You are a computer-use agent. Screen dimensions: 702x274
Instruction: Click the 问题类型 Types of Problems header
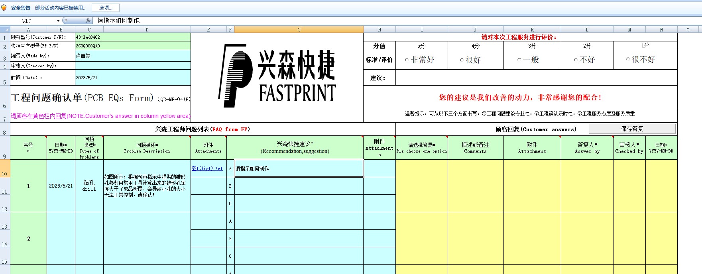point(89,148)
